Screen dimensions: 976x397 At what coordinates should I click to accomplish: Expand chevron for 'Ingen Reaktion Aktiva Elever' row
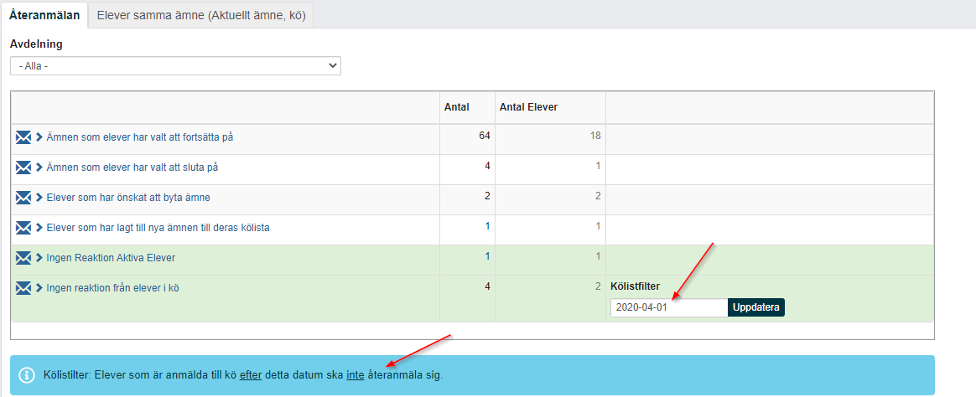pos(39,258)
